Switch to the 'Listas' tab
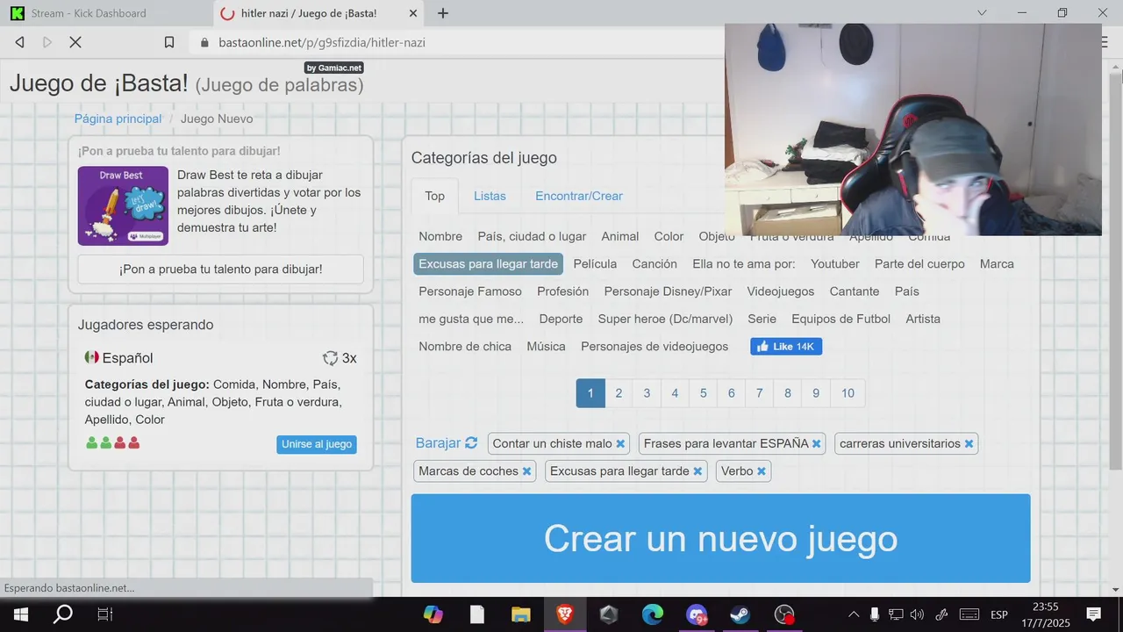 pyautogui.click(x=490, y=196)
